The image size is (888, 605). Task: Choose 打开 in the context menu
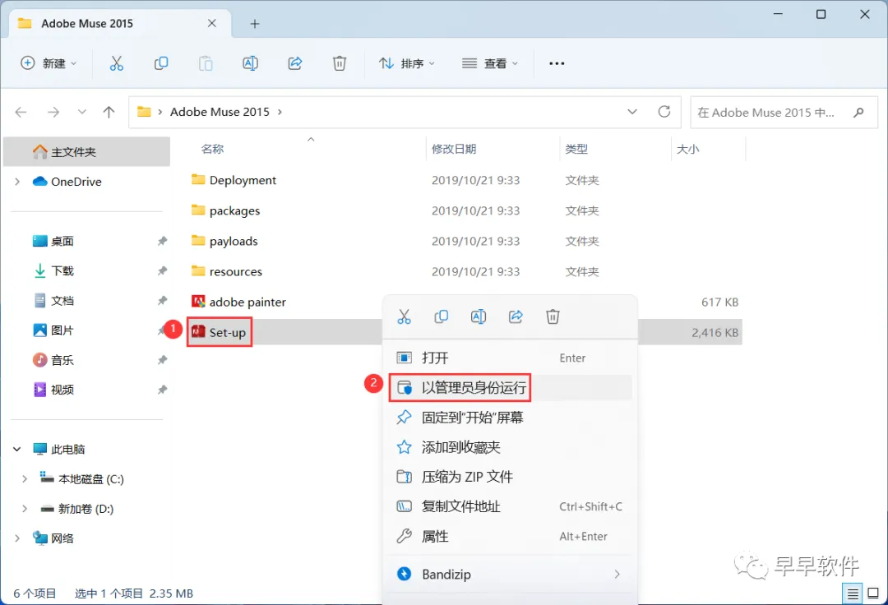coord(510,358)
